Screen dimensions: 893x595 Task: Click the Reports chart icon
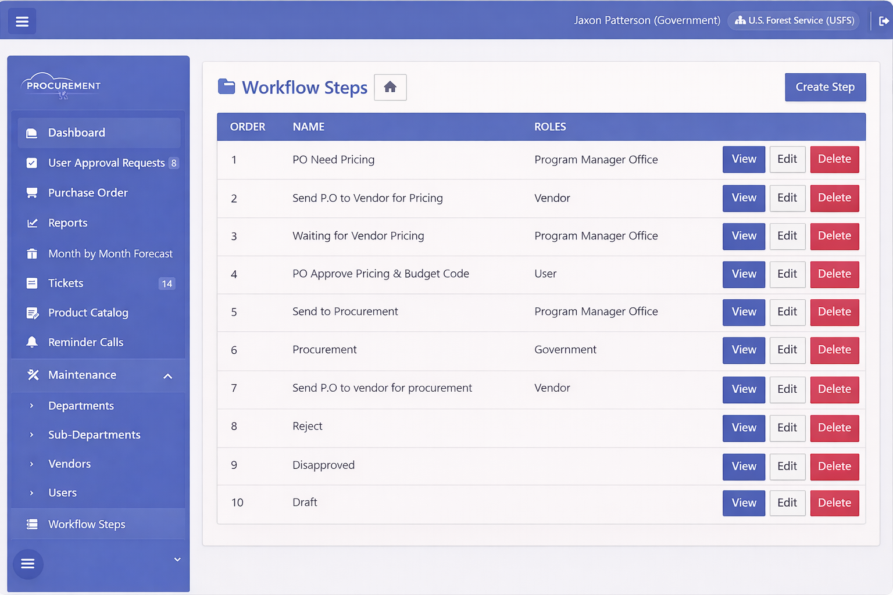click(x=32, y=223)
